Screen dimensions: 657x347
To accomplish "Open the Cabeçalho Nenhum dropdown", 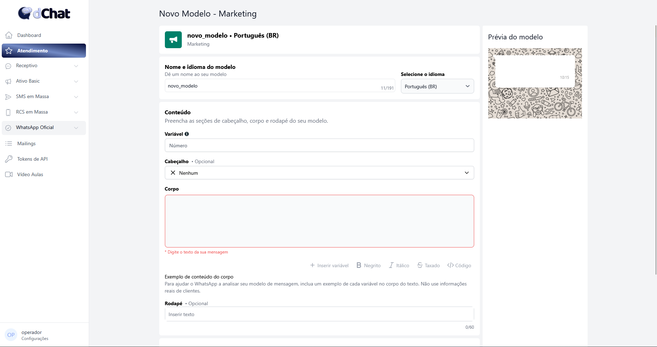I will click(x=319, y=173).
